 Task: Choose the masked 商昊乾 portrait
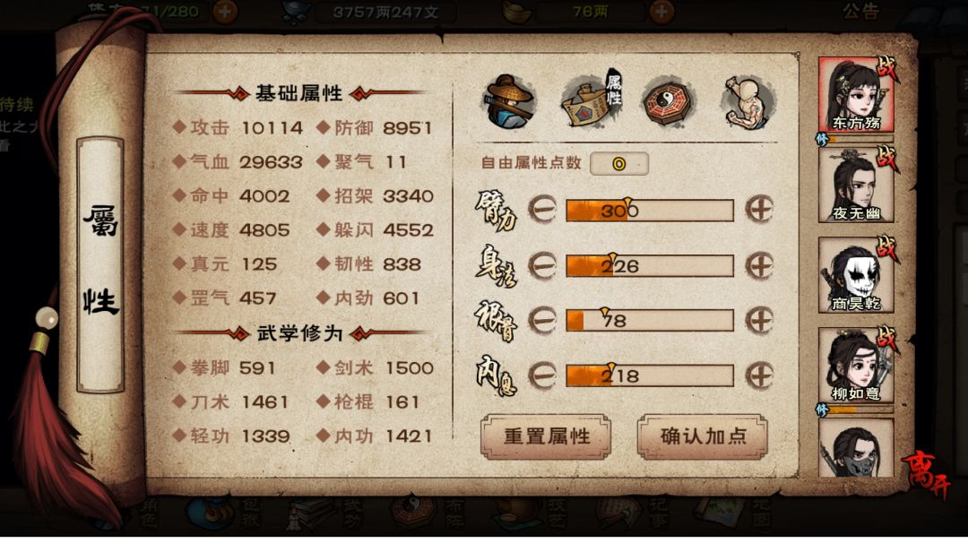point(856,275)
